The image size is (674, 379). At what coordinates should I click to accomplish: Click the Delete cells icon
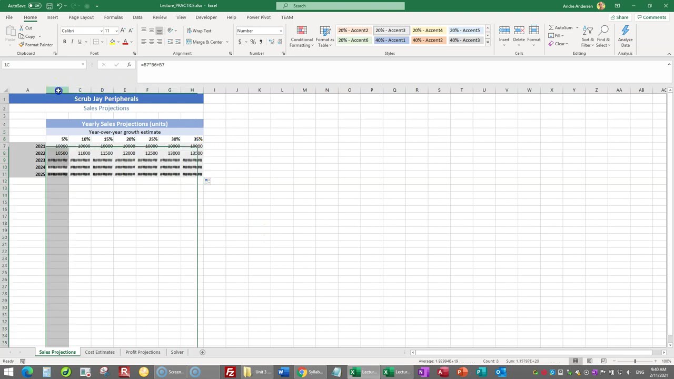pos(519,31)
